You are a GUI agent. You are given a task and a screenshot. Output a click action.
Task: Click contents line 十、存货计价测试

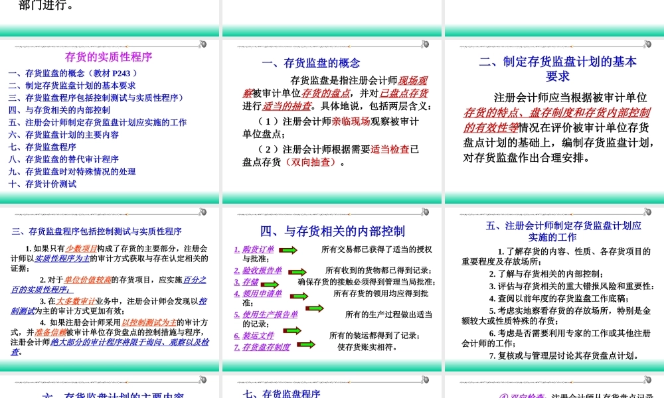[x=42, y=184]
